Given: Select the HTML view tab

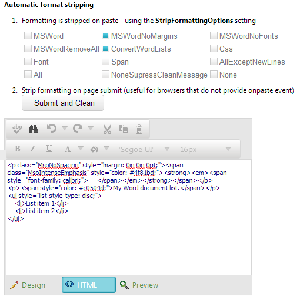Looking at the screenshot, I should point(89,285).
